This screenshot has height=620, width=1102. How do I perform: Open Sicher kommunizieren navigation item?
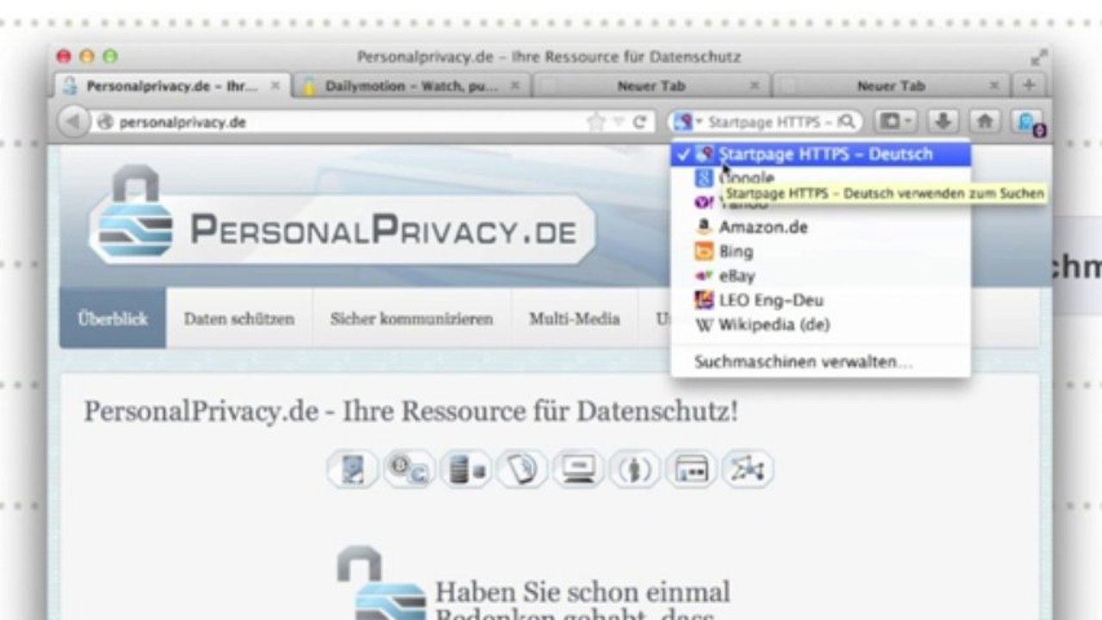(x=411, y=318)
